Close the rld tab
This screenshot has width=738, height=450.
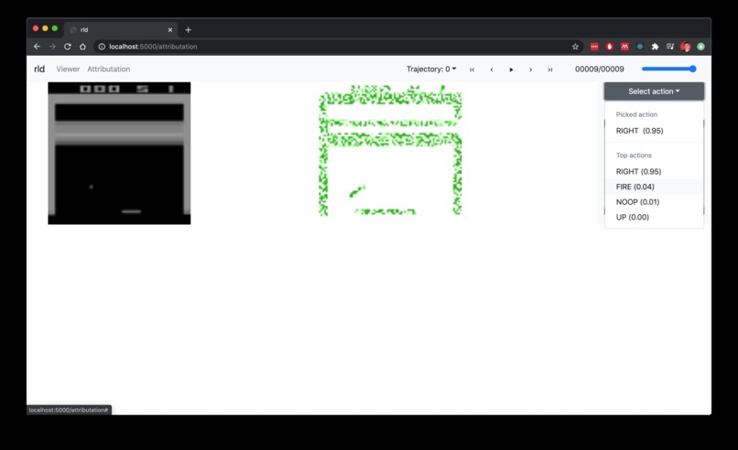point(170,29)
